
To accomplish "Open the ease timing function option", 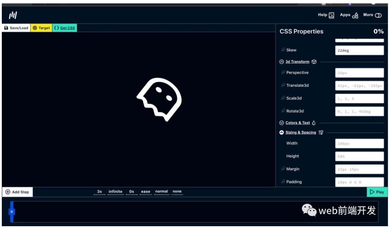I will (146, 192).
